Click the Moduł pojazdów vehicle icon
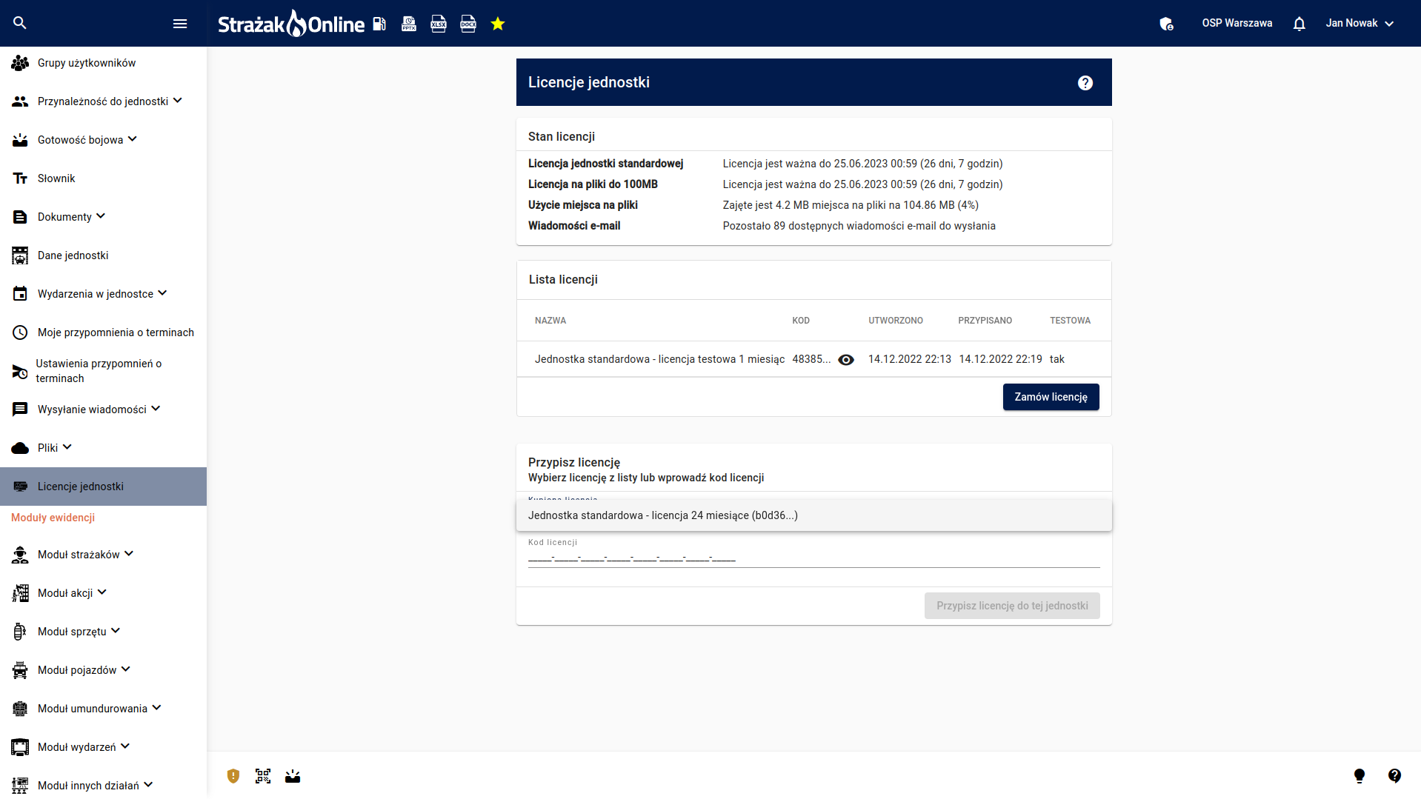Screen dimensions: 1421x799 tap(20, 670)
